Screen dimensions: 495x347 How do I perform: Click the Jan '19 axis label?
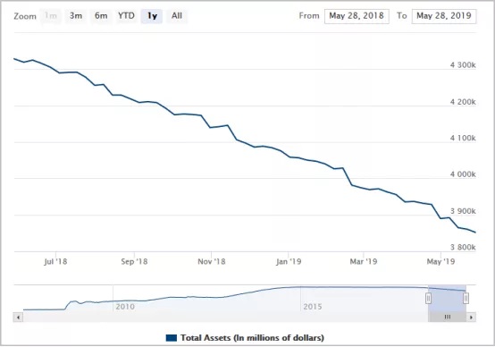(x=289, y=261)
